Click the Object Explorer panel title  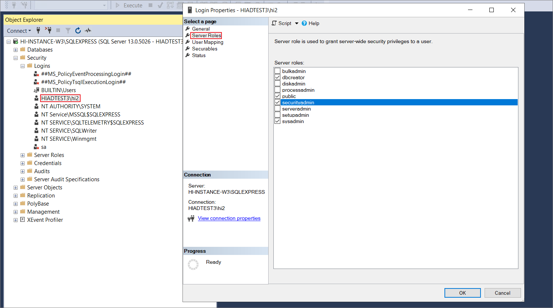pos(24,20)
